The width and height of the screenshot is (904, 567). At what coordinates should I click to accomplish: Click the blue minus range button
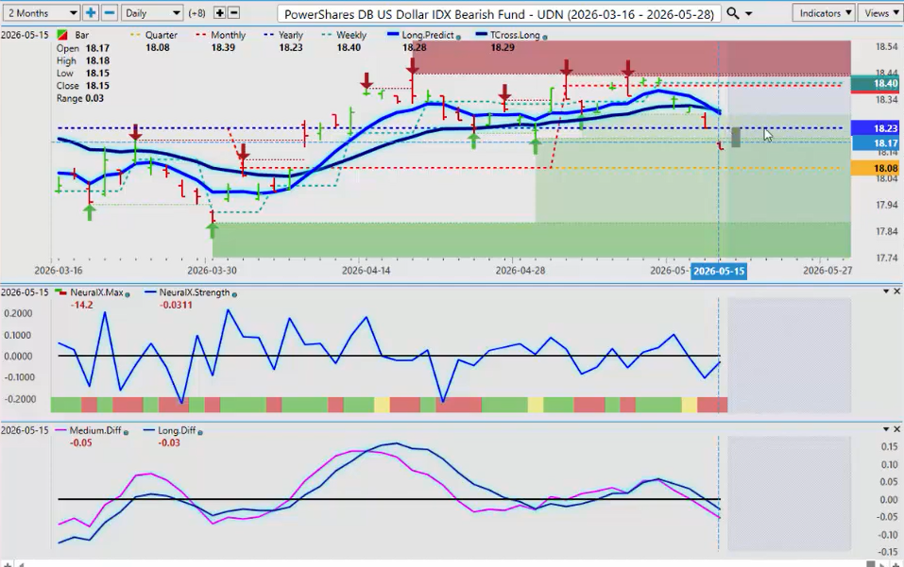[110, 12]
